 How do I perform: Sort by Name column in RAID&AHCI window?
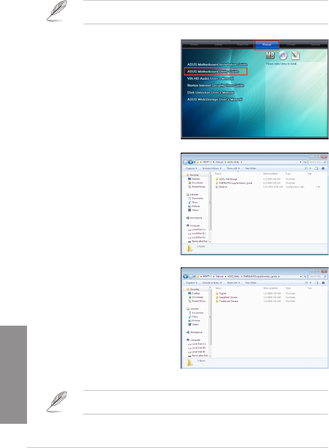(219, 288)
